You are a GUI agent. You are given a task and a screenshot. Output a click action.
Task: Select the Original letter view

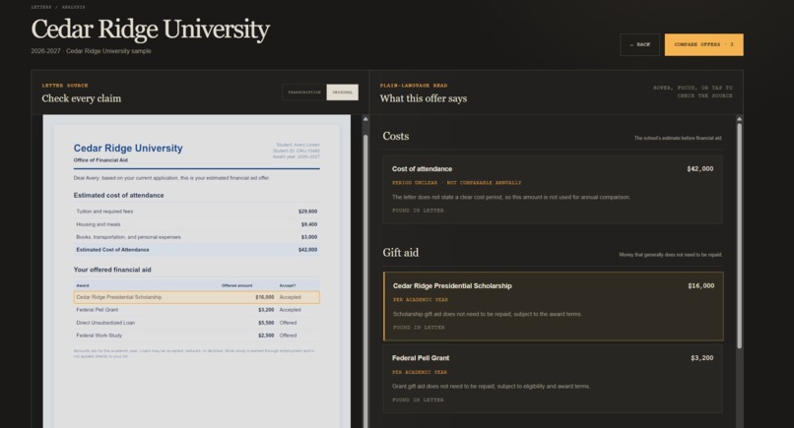click(x=342, y=92)
